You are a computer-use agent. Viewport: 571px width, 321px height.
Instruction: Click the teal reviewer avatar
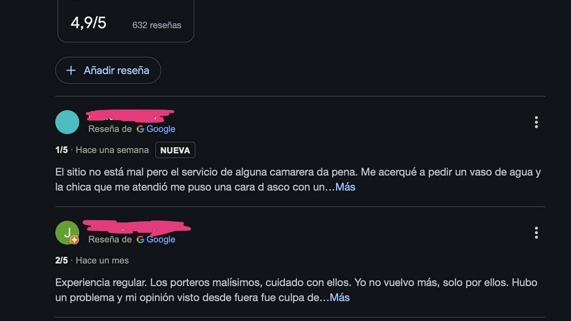point(67,122)
